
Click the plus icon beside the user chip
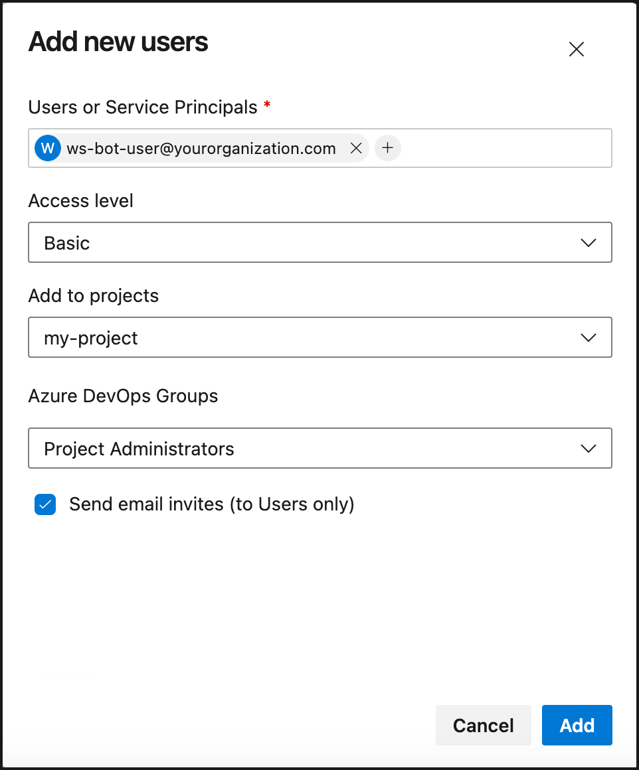pos(388,148)
